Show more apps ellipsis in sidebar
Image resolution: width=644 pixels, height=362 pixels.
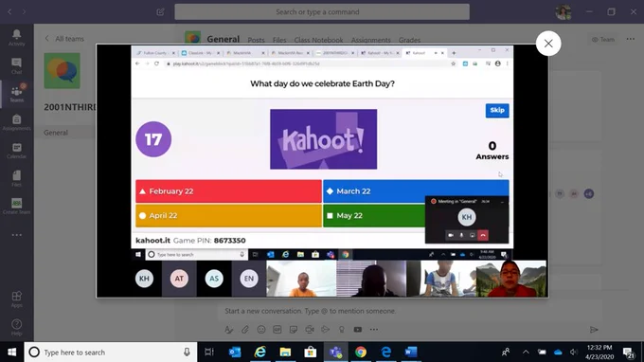tap(16, 235)
